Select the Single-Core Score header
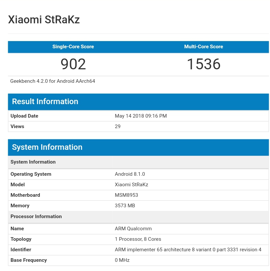The width and height of the screenshot is (270, 271). pos(73,47)
